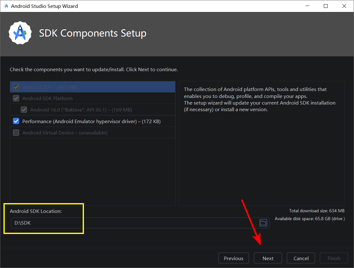The width and height of the screenshot is (354, 268).
Task: Toggle the Android SDK checkbox
Action: click(x=16, y=87)
